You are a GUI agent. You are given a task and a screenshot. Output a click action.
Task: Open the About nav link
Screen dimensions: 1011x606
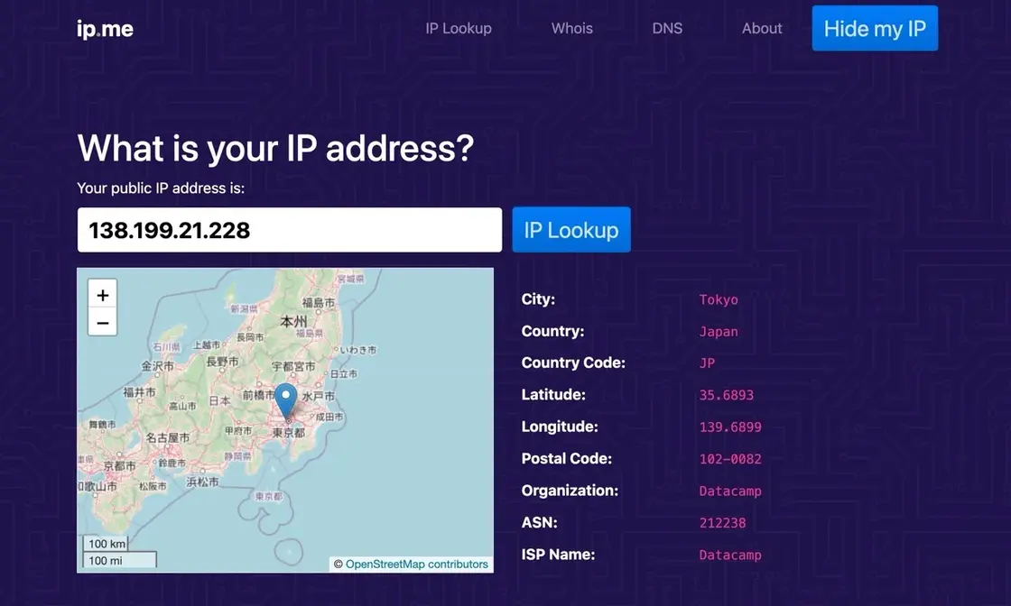pyautogui.click(x=762, y=28)
